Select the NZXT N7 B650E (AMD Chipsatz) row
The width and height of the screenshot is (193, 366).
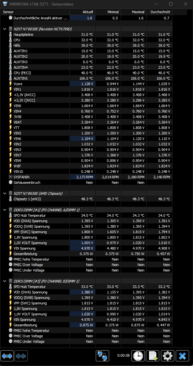(87, 193)
